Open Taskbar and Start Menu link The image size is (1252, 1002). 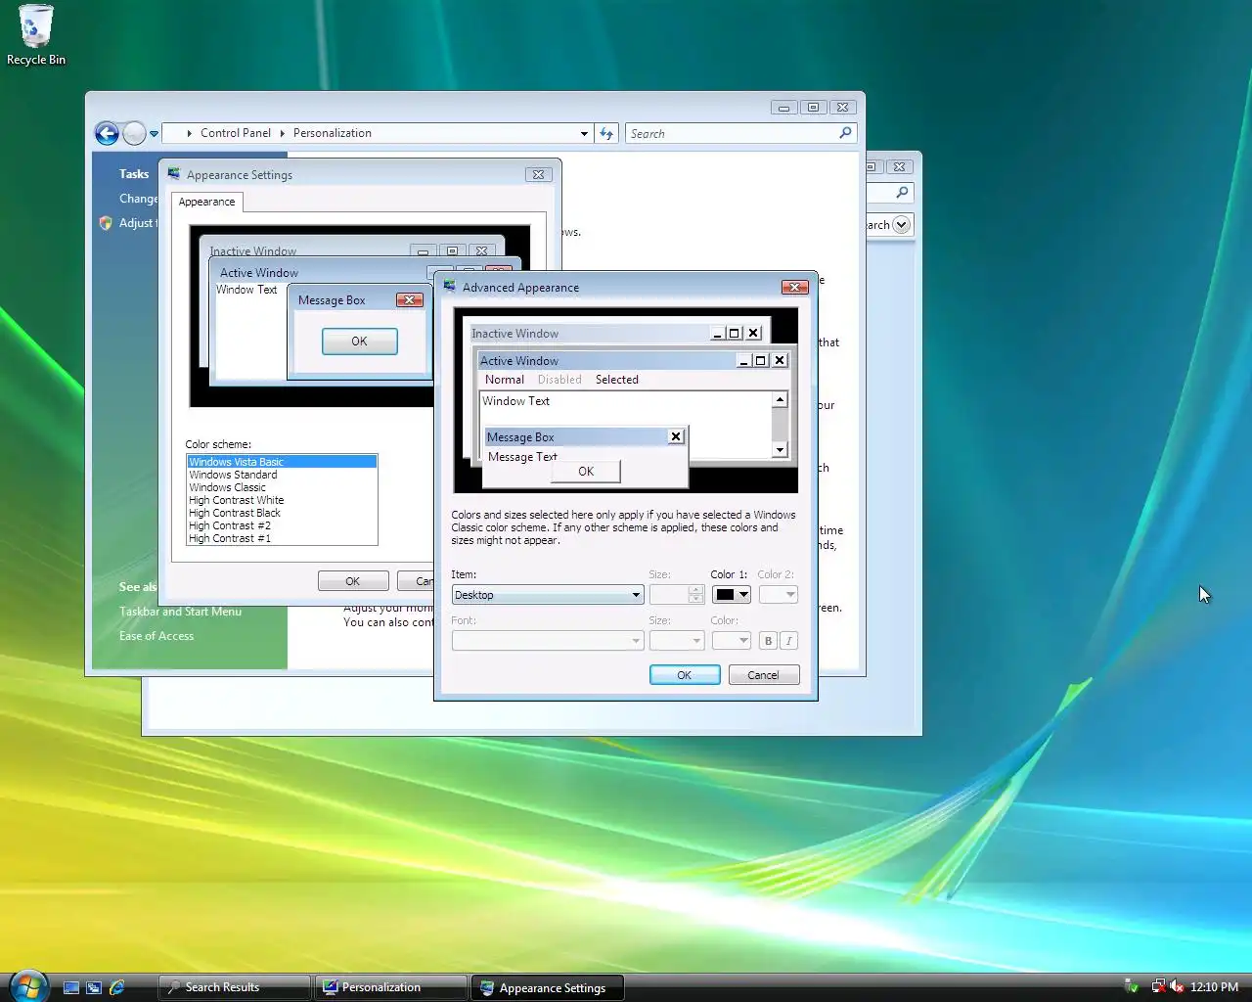tap(180, 612)
